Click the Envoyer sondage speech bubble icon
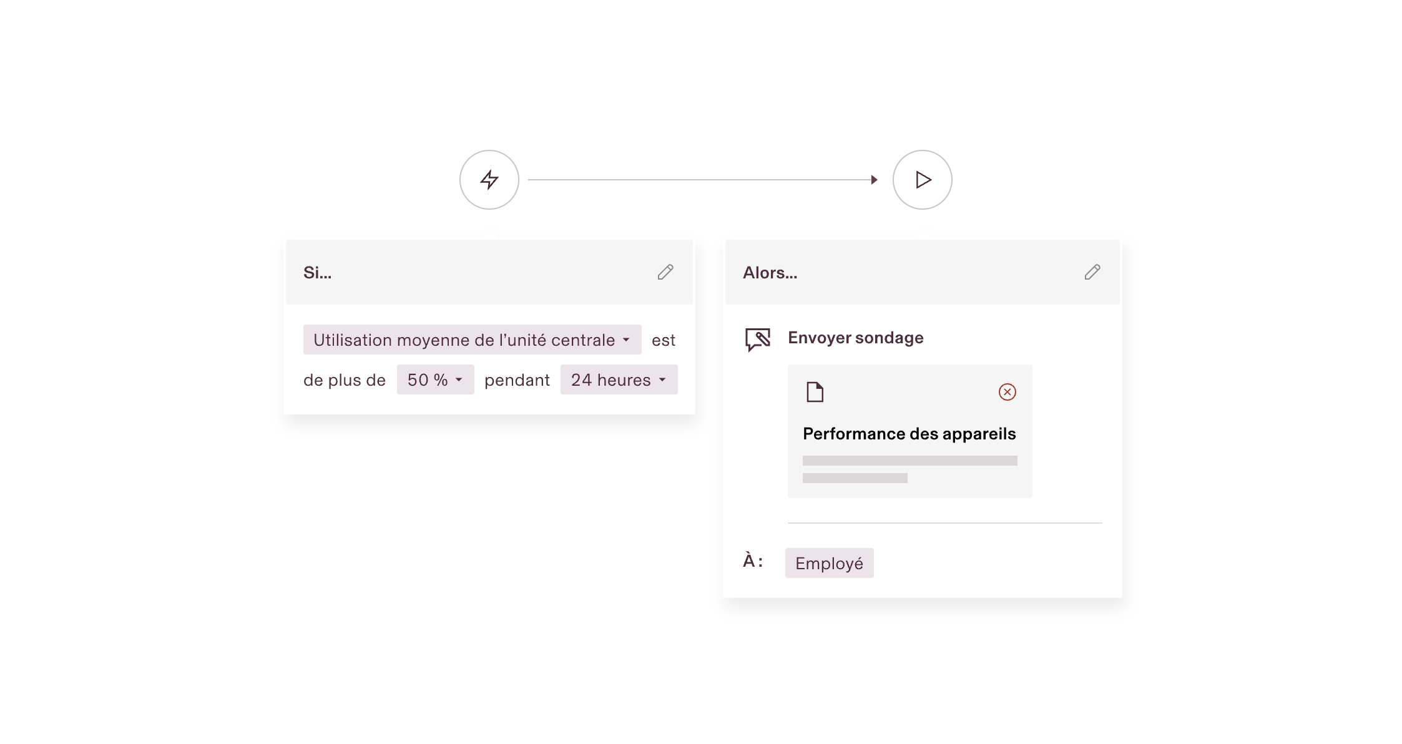Viewport: 1402px width, 744px height. pyautogui.click(x=757, y=338)
